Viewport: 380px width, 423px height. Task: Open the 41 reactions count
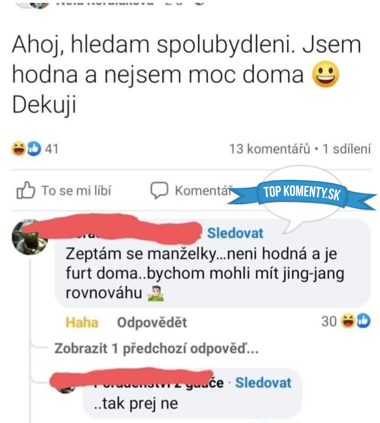(x=51, y=149)
